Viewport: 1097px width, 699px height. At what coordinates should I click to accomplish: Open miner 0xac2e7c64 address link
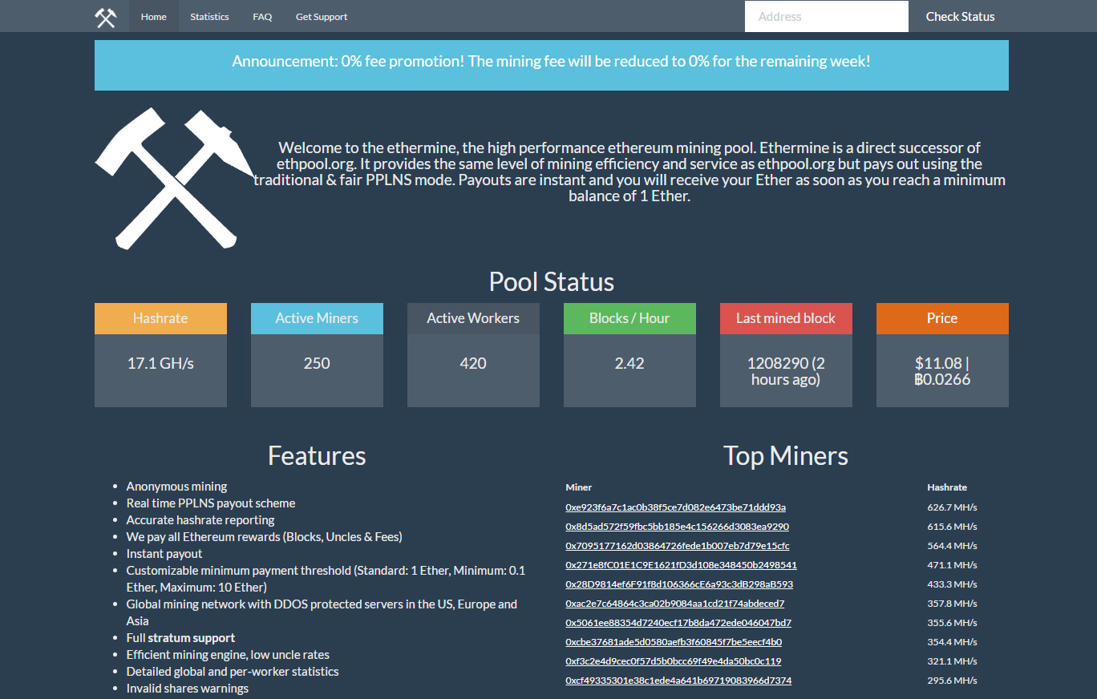(674, 604)
